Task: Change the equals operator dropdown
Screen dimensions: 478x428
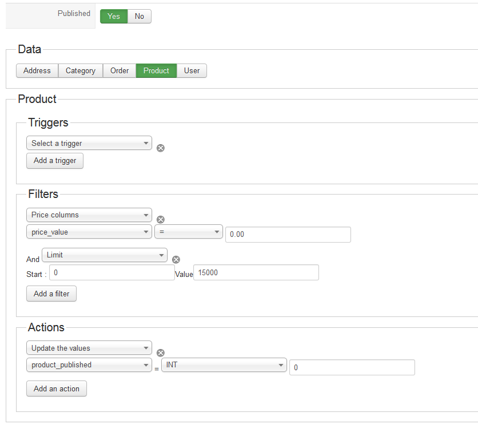Action: coord(188,232)
